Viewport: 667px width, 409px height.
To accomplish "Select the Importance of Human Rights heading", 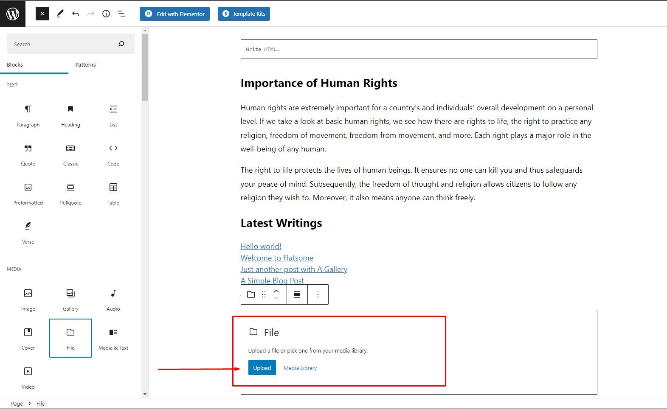I will [319, 83].
